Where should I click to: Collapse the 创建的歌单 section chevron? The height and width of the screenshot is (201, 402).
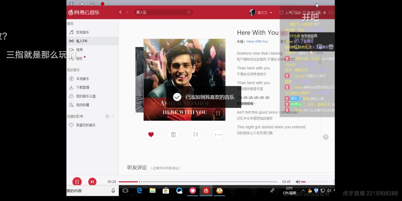[x=112, y=117]
